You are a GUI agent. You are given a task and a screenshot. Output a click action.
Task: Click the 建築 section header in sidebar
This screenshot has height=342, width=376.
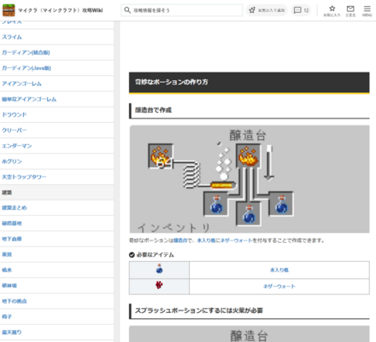(x=56, y=192)
